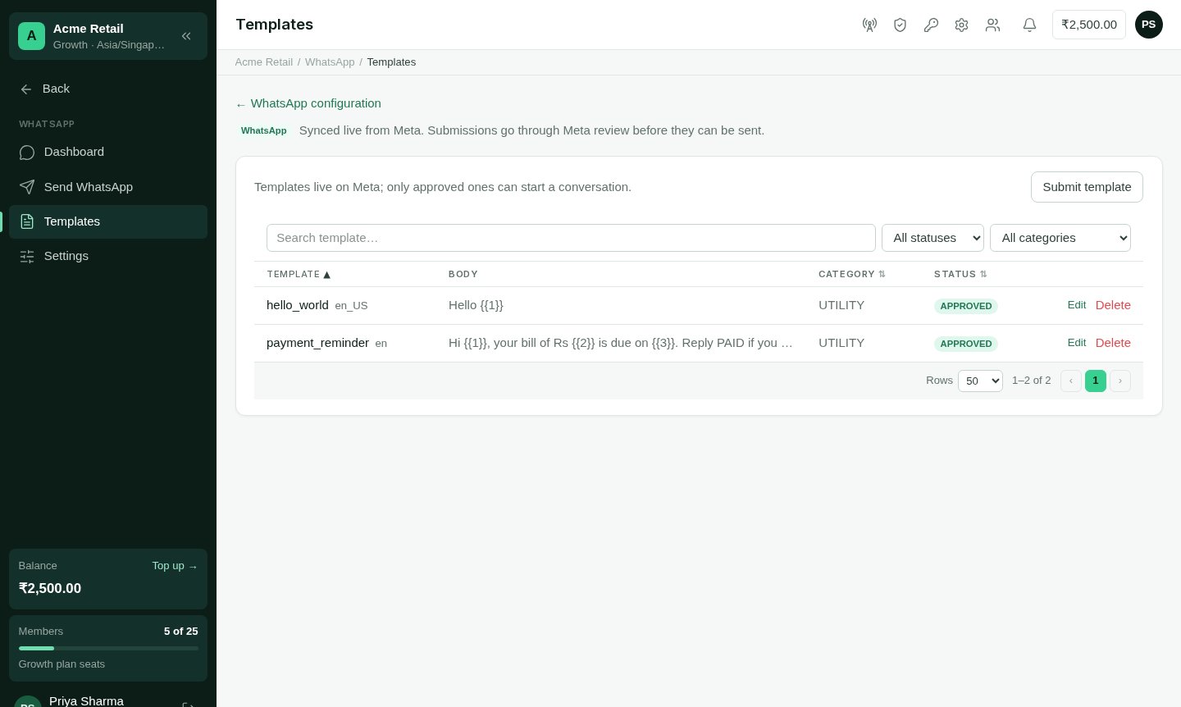The height and width of the screenshot is (707, 1181).
Task: Click the Settings sliders icon in sidebar
Action: (27, 257)
